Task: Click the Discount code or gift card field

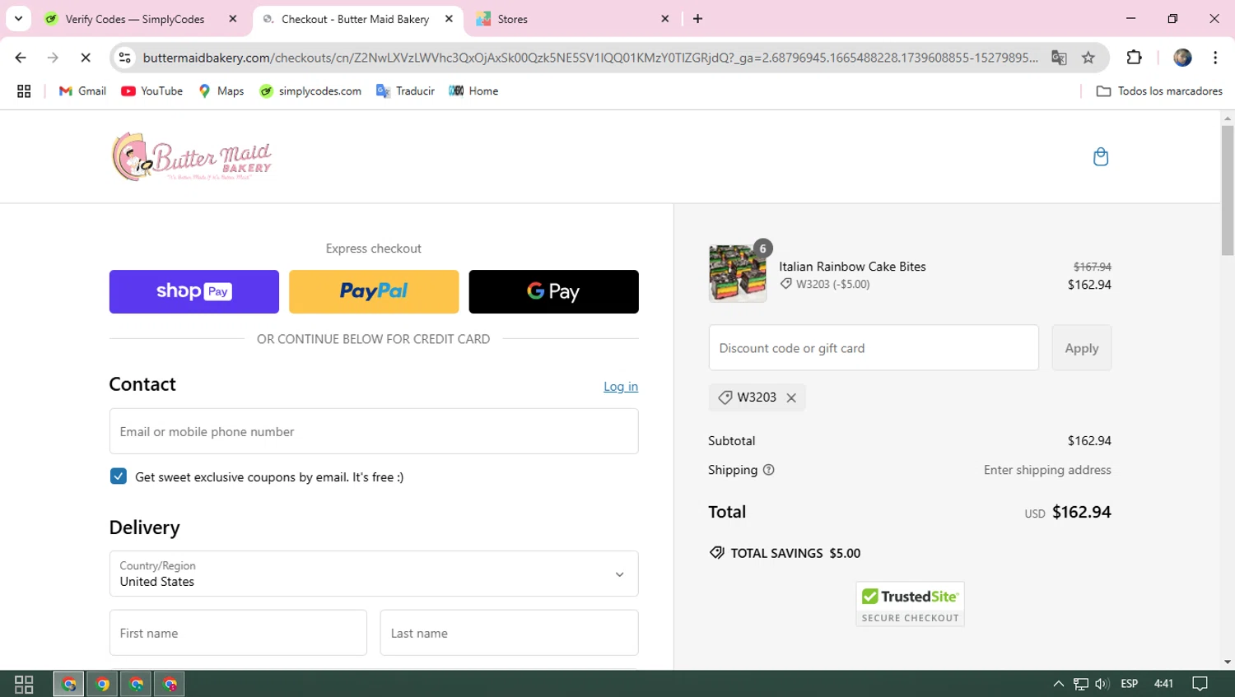Action: pos(874,347)
